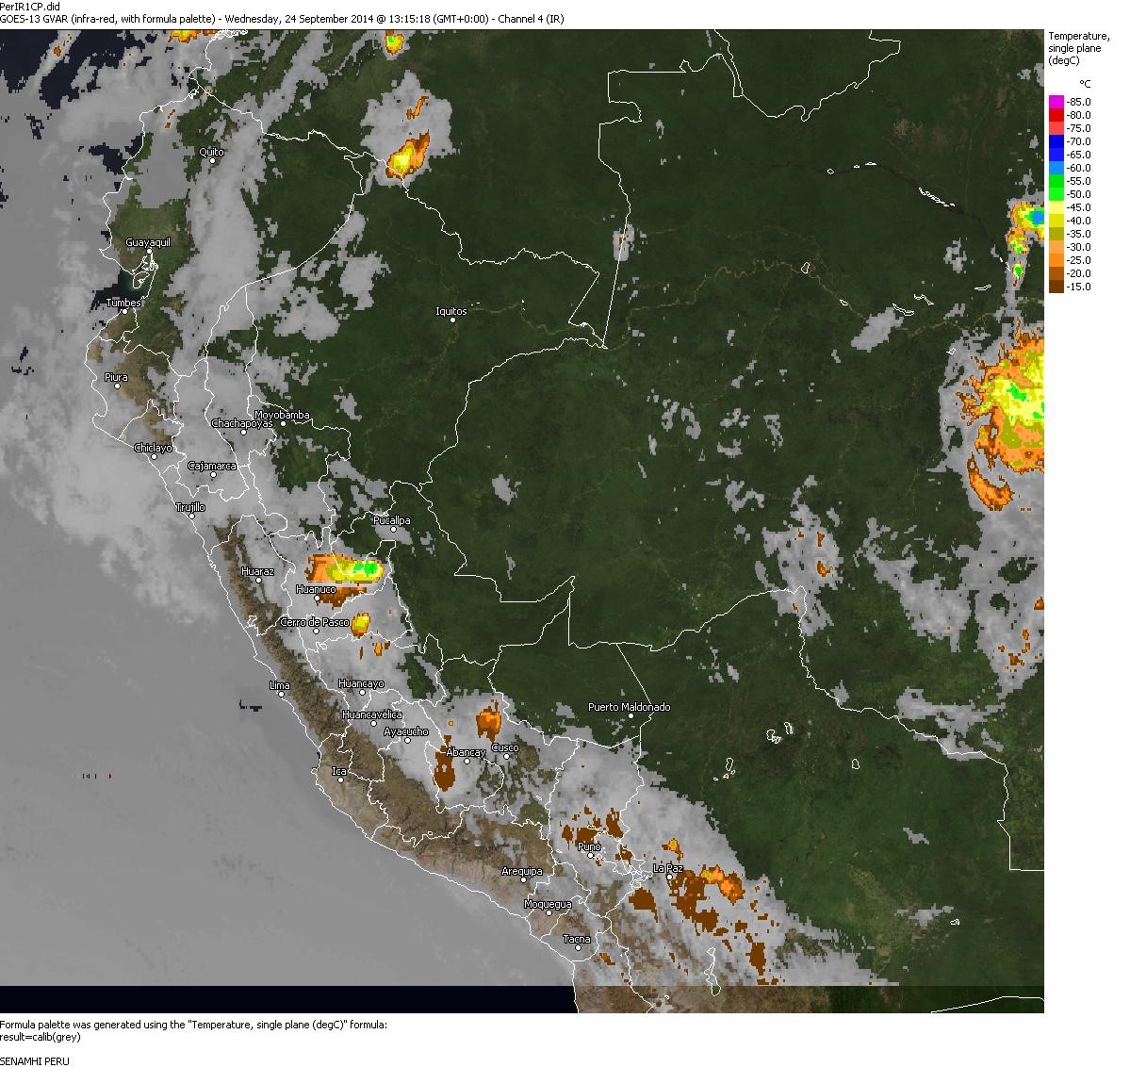Pick the brown -15.0 legend swatch

(x=1056, y=287)
